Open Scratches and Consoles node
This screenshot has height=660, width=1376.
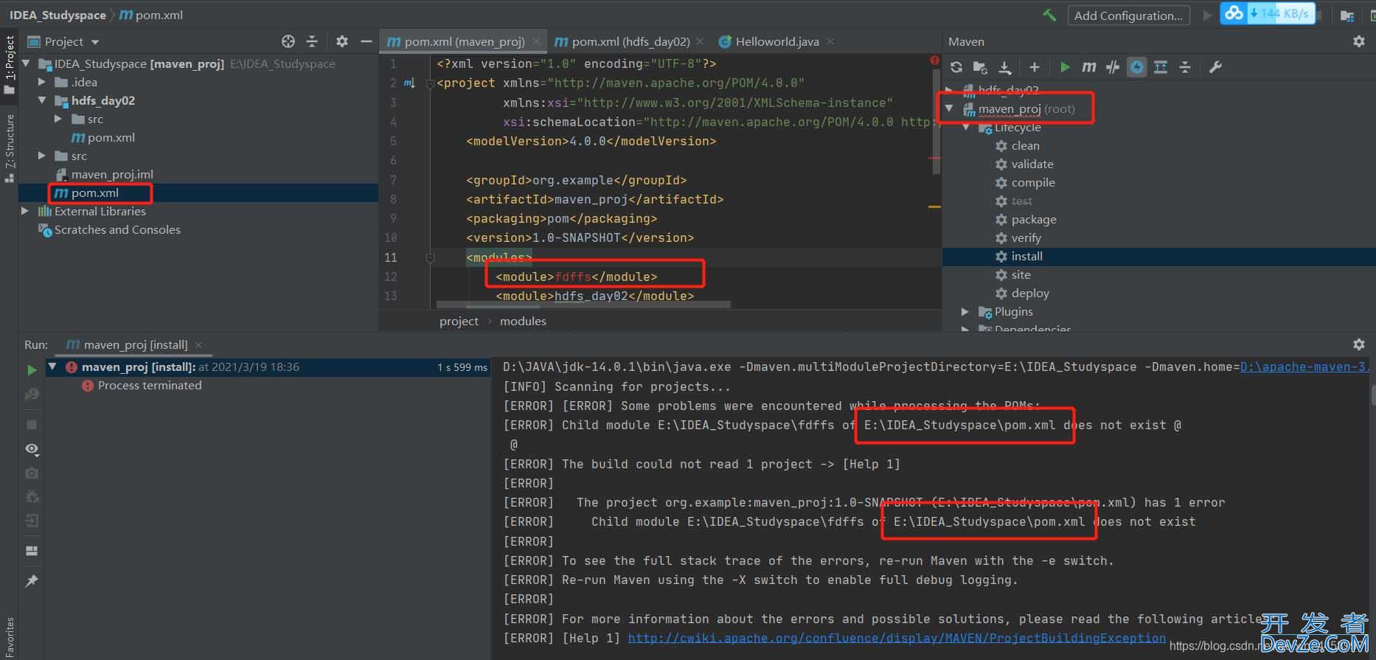pos(117,229)
